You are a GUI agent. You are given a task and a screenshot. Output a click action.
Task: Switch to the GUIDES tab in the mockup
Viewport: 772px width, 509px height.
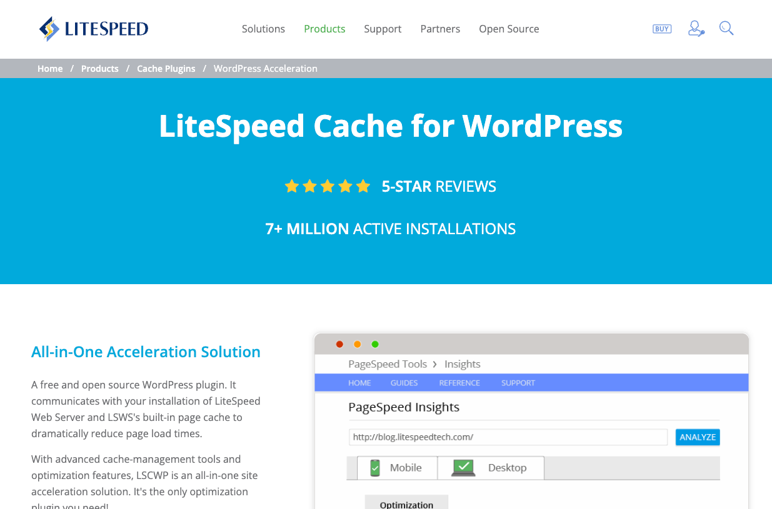point(404,382)
